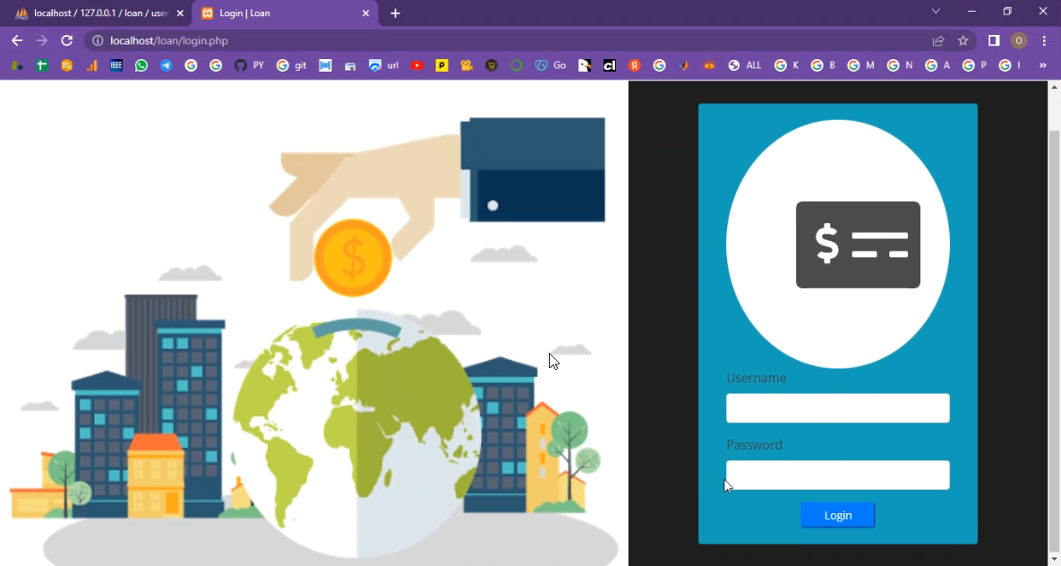Click the blue Login button
Viewport: 1061px width, 566px height.
tap(838, 515)
